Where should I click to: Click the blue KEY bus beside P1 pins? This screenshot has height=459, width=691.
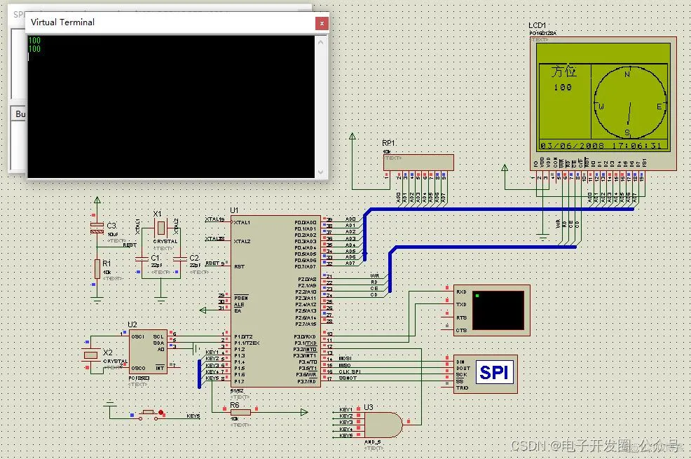[199, 374]
